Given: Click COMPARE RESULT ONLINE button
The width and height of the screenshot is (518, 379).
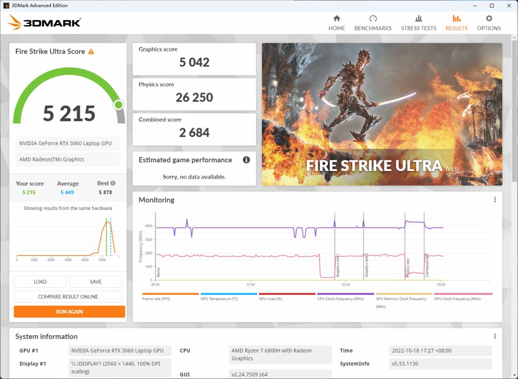Looking at the screenshot, I should 68,297.
